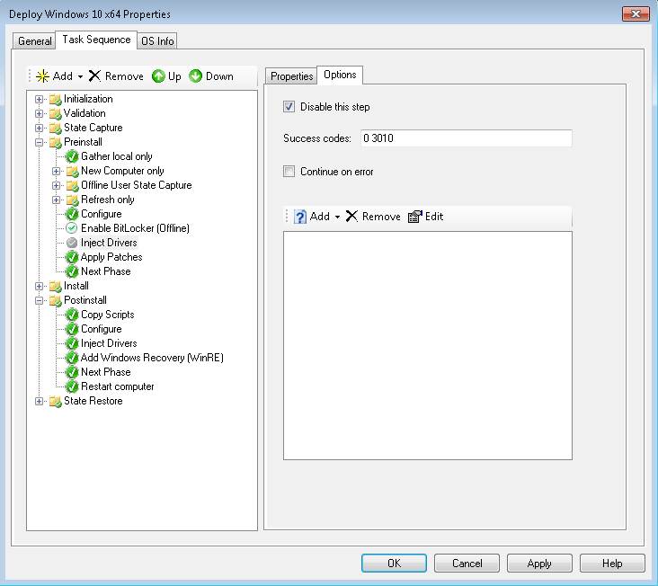Expand Offline User State Capture subgroup
This screenshot has height=586, width=658.
click(56, 185)
